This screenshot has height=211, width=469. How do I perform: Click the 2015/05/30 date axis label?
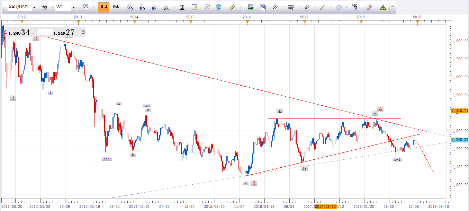[x=214, y=206]
